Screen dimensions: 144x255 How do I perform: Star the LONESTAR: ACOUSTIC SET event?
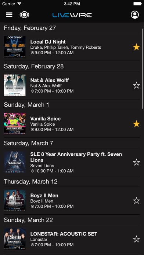click(136, 239)
